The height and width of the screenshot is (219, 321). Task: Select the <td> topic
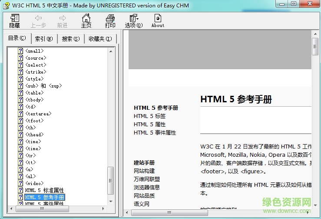coord(30,107)
